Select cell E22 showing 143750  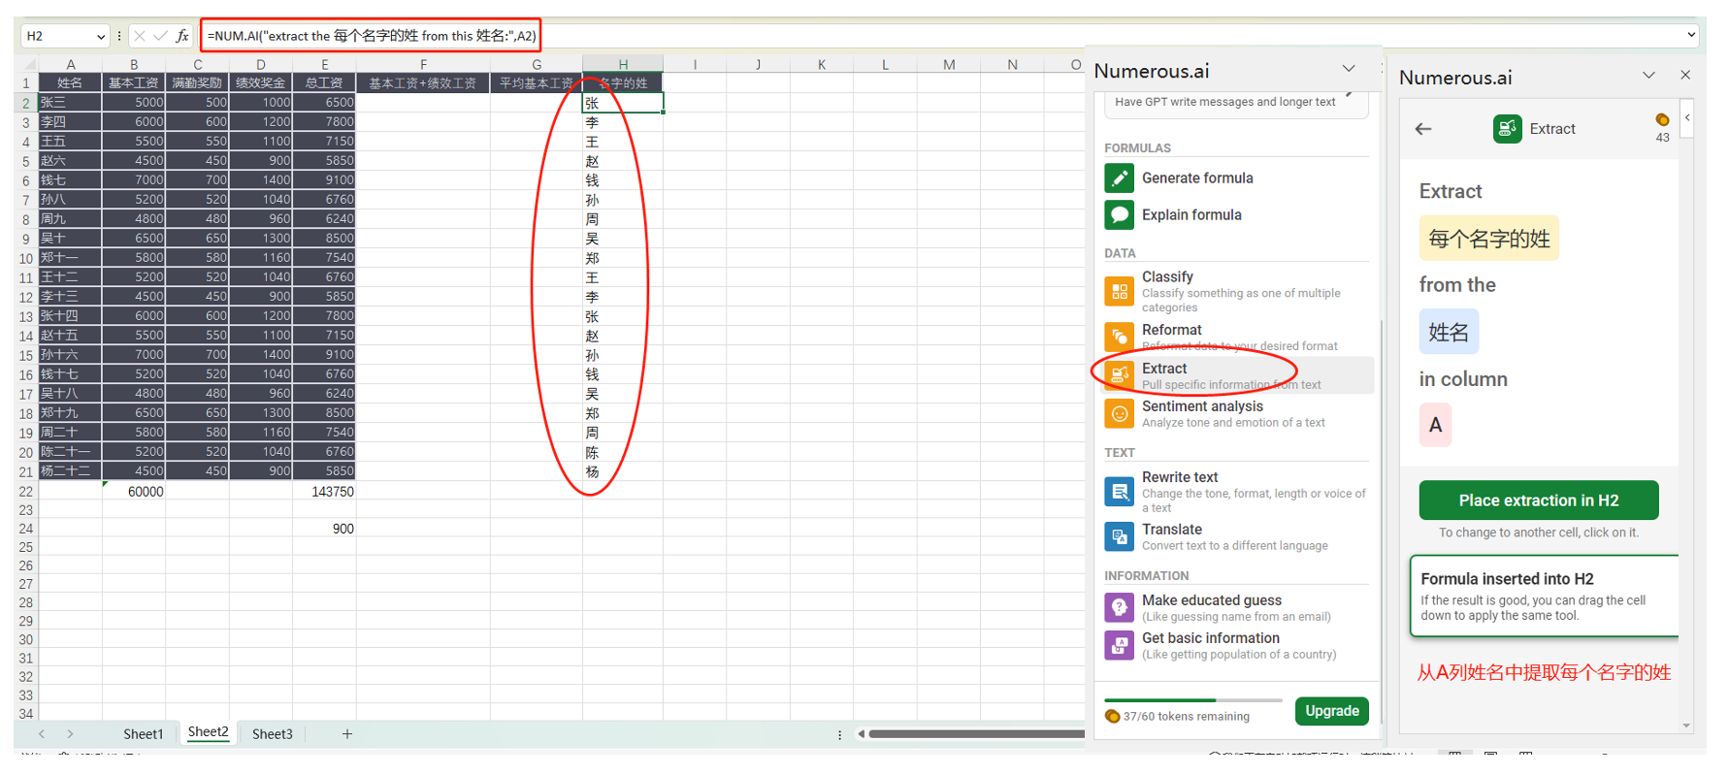point(324,492)
